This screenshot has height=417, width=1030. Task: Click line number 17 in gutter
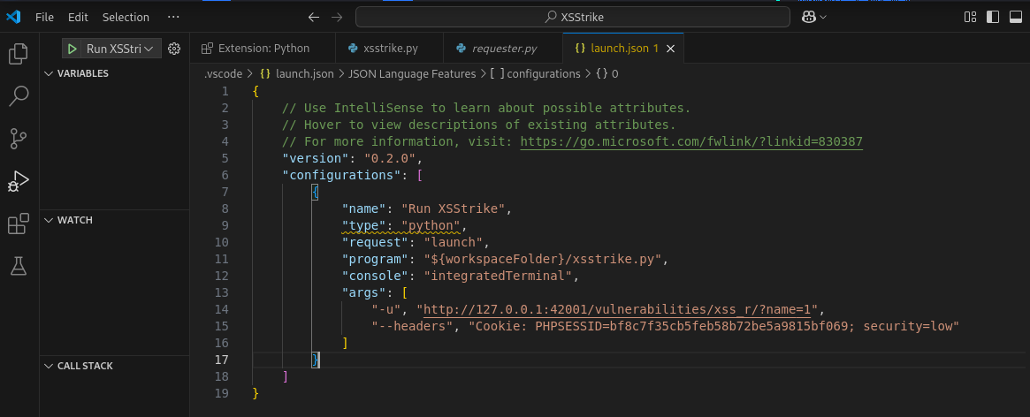(221, 360)
